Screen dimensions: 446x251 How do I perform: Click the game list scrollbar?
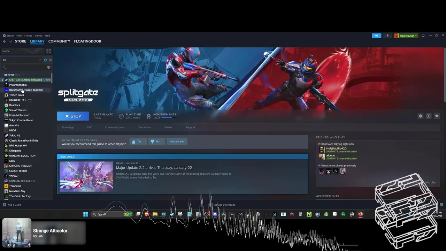[x=52, y=78]
